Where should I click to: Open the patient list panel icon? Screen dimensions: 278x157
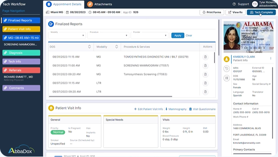pyautogui.click(x=226, y=78)
